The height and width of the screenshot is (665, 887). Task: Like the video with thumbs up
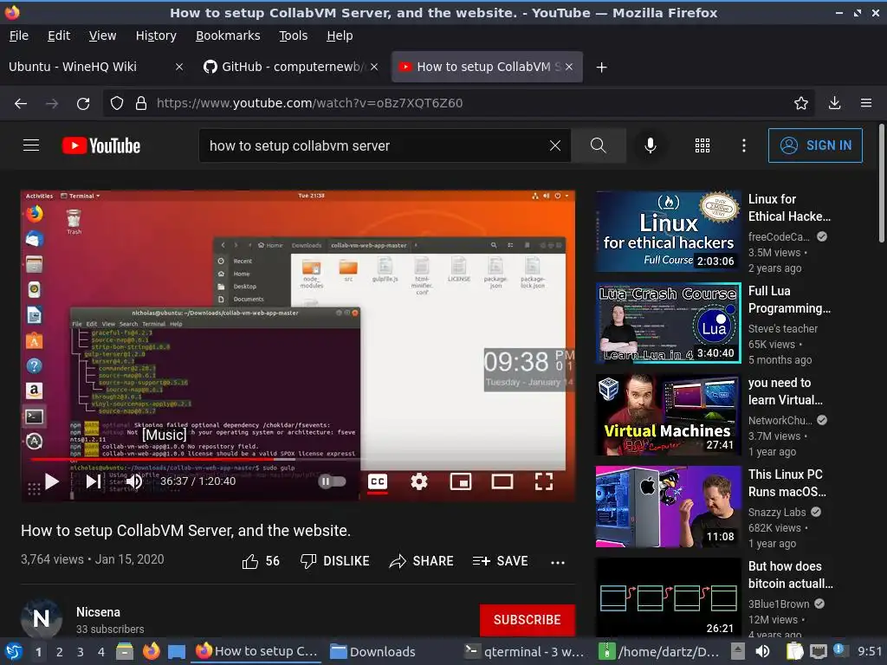[261, 561]
